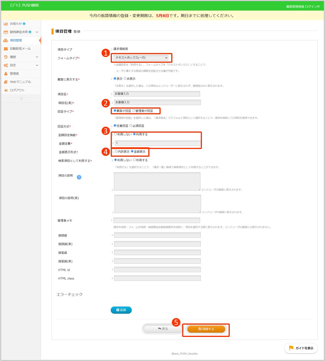Open Webマニュアル from sidebar menu
The image size is (325, 361).
20,82
